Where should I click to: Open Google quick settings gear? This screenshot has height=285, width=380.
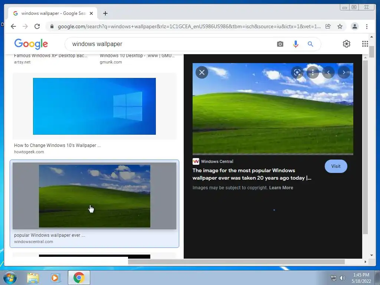[x=347, y=44]
